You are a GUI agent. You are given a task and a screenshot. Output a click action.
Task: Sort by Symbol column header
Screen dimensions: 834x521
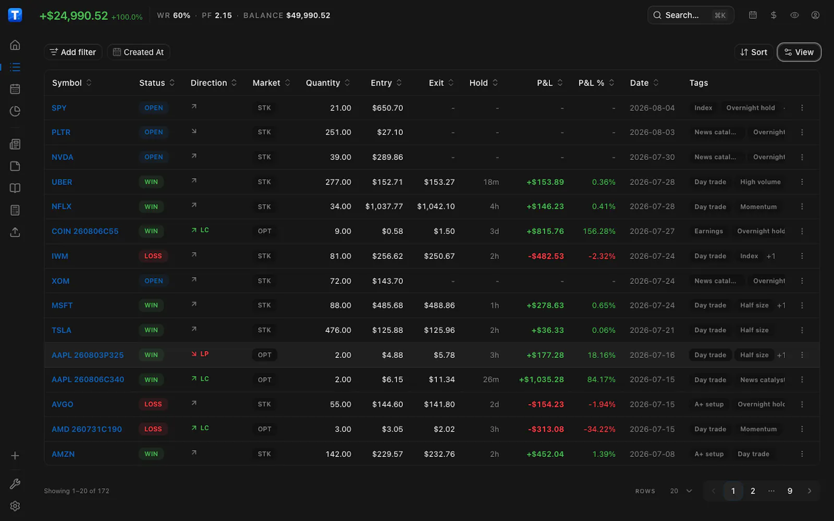click(72, 83)
